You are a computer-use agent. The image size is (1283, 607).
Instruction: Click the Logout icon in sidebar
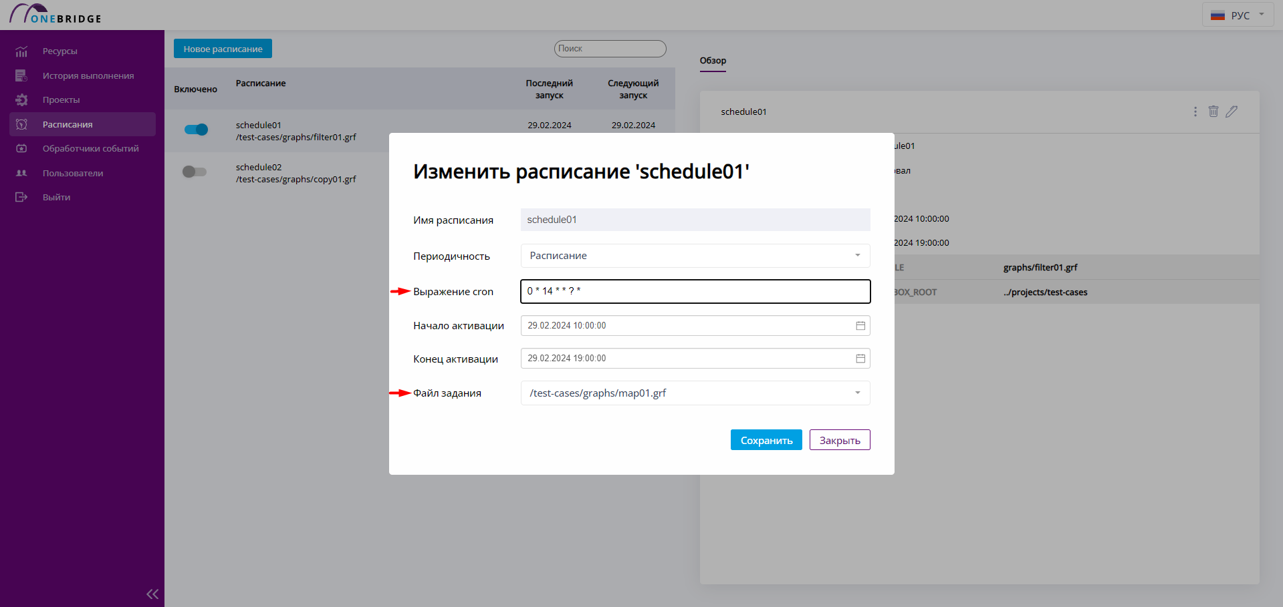(x=21, y=197)
